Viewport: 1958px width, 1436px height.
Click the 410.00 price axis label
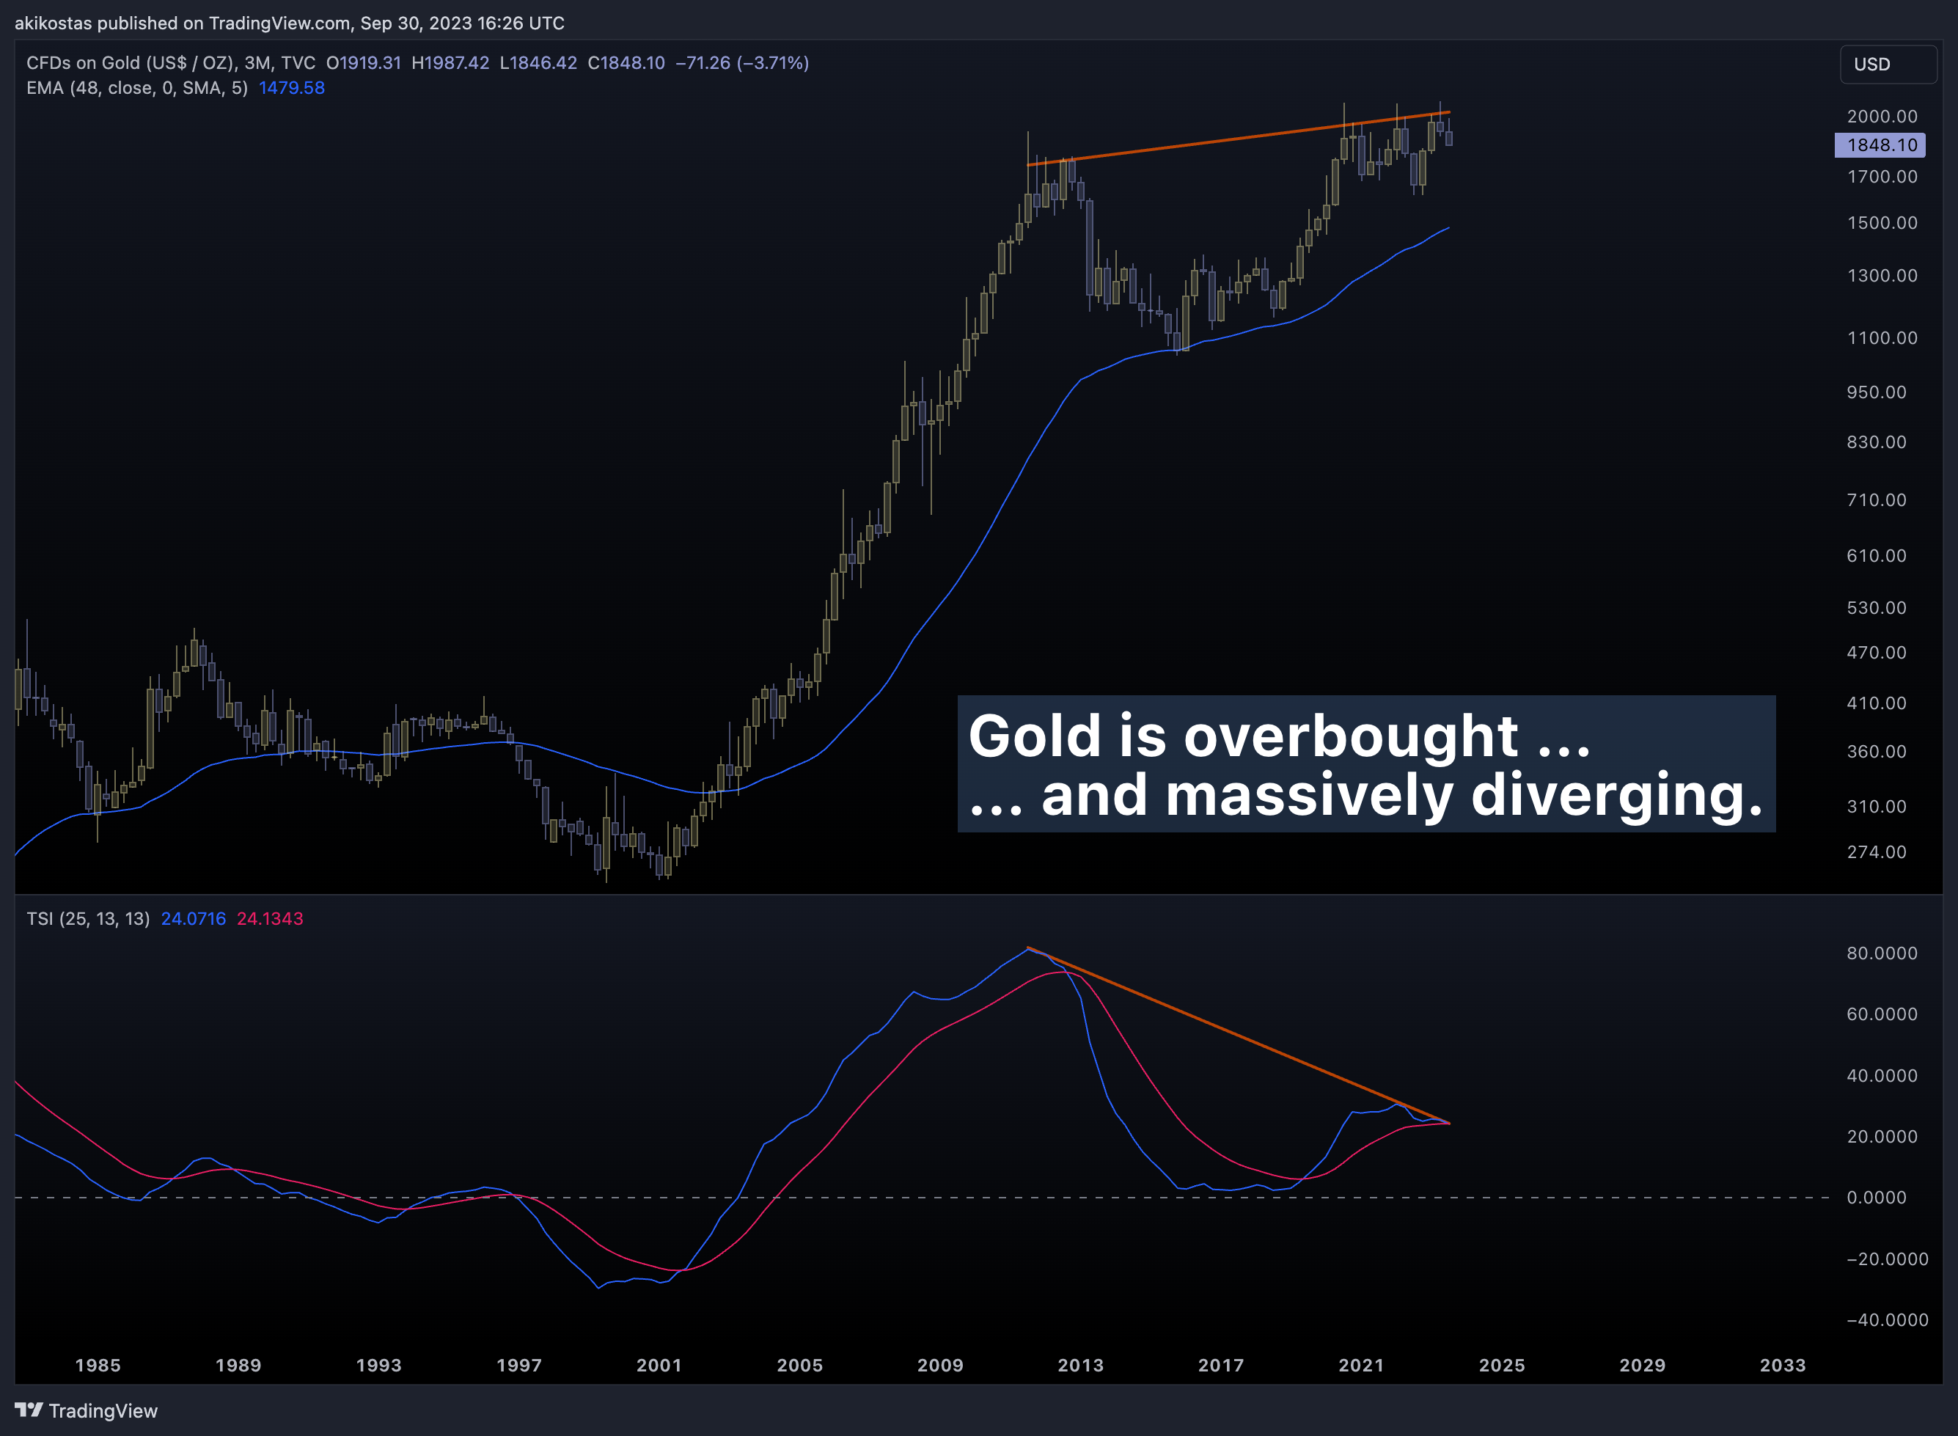pos(1877,703)
